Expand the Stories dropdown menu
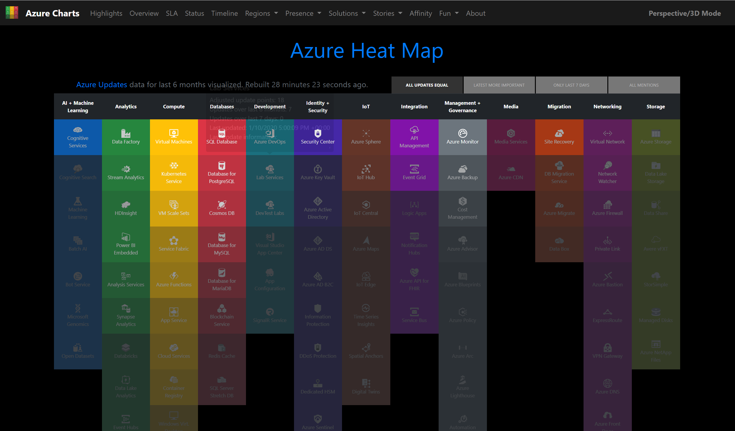The image size is (735, 431). click(388, 13)
